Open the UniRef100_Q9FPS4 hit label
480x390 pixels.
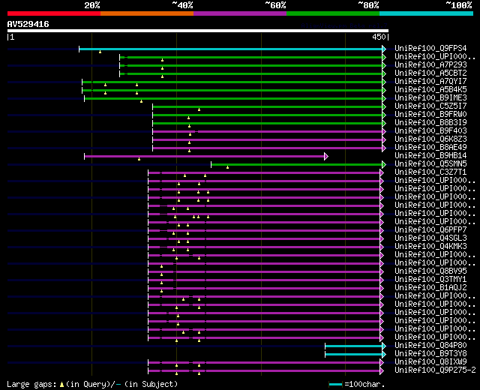[430, 48]
